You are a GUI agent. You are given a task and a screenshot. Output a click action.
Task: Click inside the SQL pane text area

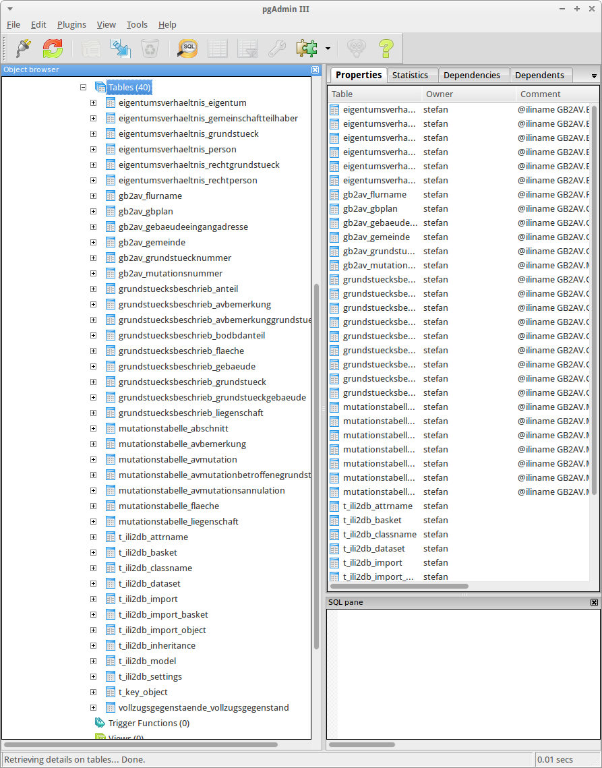(463, 674)
